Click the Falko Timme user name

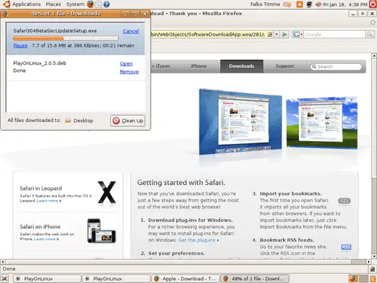point(265,4)
